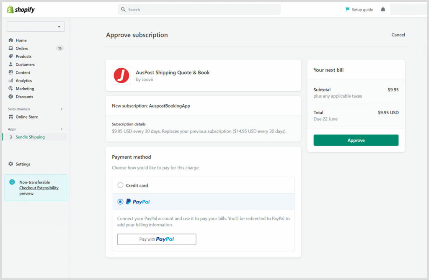Image resolution: width=429 pixels, height=280 pixels.
Task: Open Marketing page
Action: (25, 89)
